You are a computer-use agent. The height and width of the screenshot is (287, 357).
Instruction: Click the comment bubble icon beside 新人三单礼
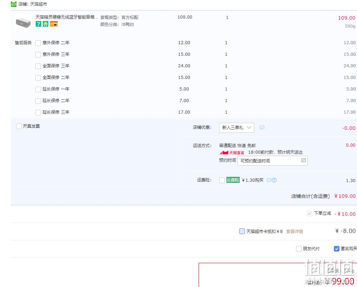(x=262, y=128)
